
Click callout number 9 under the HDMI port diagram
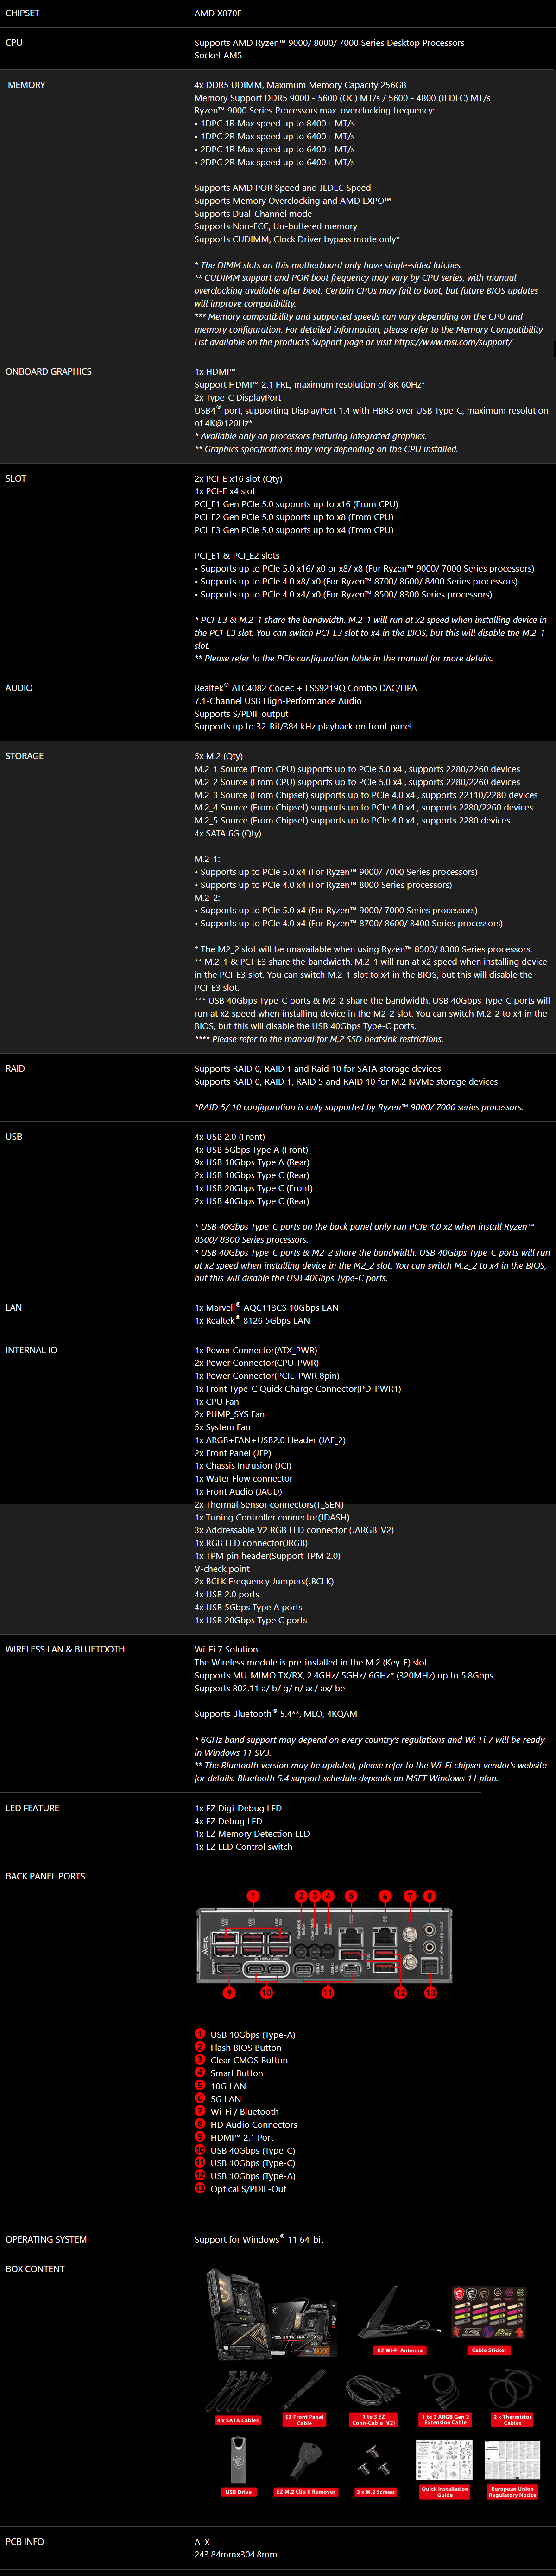pyautogui.click(x=229, y=1992)
